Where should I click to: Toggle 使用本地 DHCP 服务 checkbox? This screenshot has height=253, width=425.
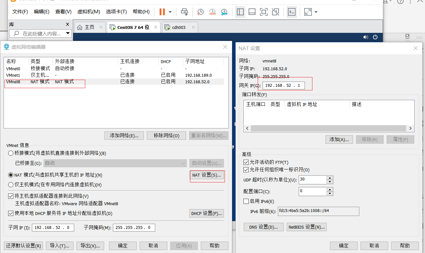coord(11,213)
